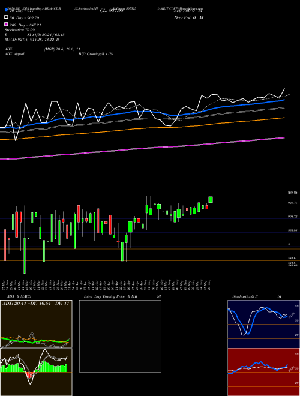
Task: Click the 'Stochastics: 79.09' reading
Action: click(20, 30)
